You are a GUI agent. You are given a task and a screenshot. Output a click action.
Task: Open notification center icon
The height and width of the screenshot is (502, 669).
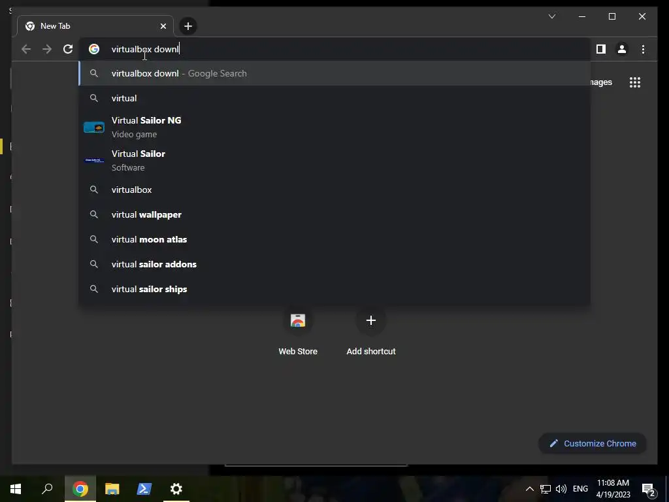tap(648, 489)
